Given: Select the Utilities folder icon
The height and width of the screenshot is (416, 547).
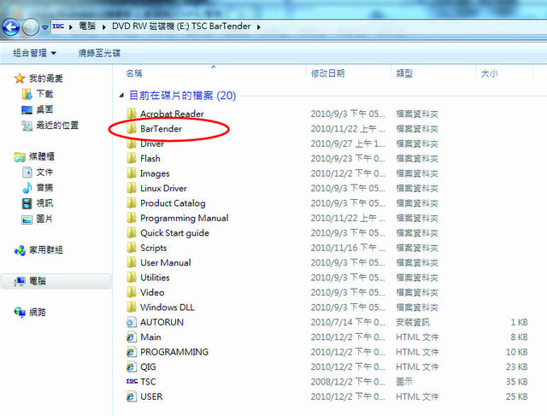Looking at the screenshot, I should click(132, 278).
